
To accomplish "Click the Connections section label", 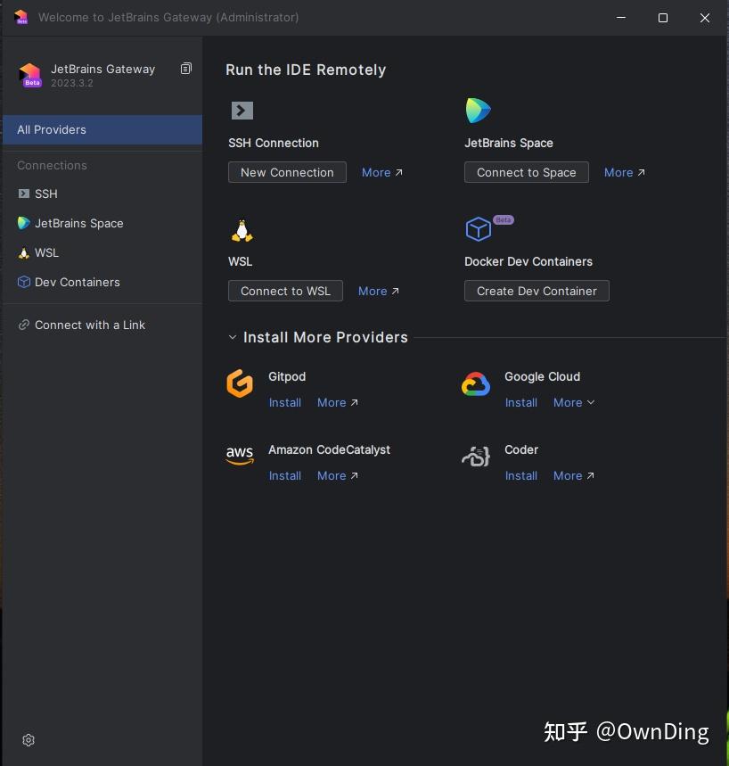I will (52, 166).
